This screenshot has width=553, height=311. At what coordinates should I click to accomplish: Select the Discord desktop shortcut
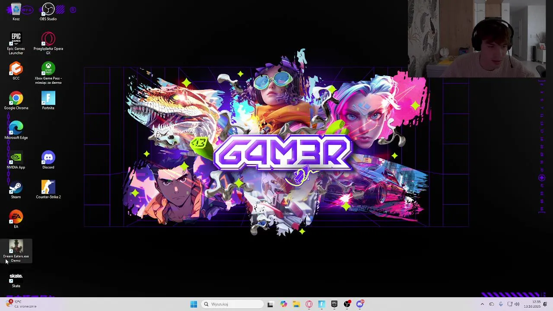coord(48,160)
